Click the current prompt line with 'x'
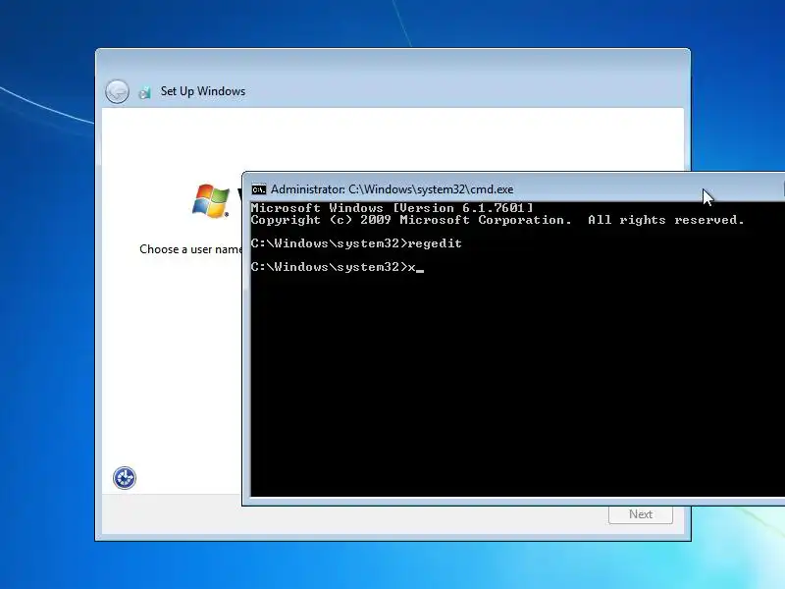The image size is (785, 589). tap(338, 267)
